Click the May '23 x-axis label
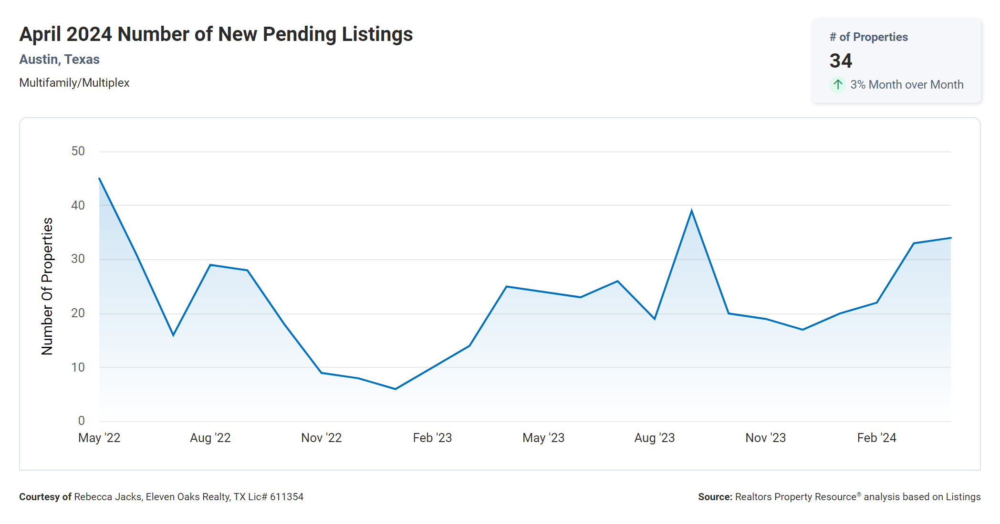This screenshot has width=1000, height=524. (543, 438)
